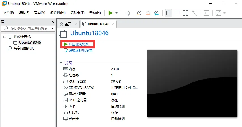Click the VMware Workstation title bar icon
The width and height of the screenshot is (242, 127).
[x=4, y=3]
